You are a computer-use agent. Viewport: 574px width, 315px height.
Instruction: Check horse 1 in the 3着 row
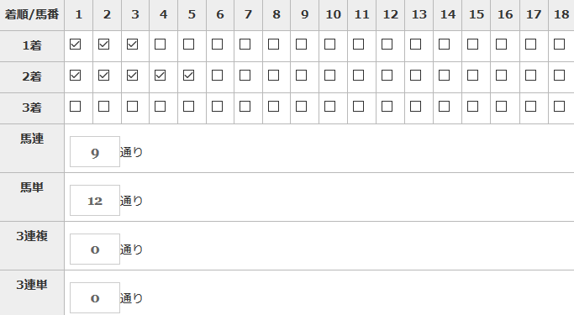75,107
